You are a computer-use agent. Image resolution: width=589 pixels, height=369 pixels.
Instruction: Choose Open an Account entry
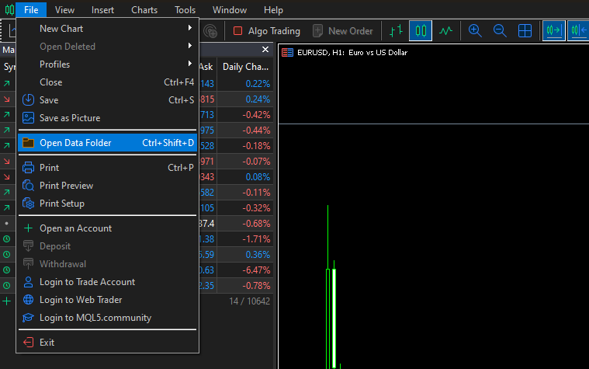[107, 228]
